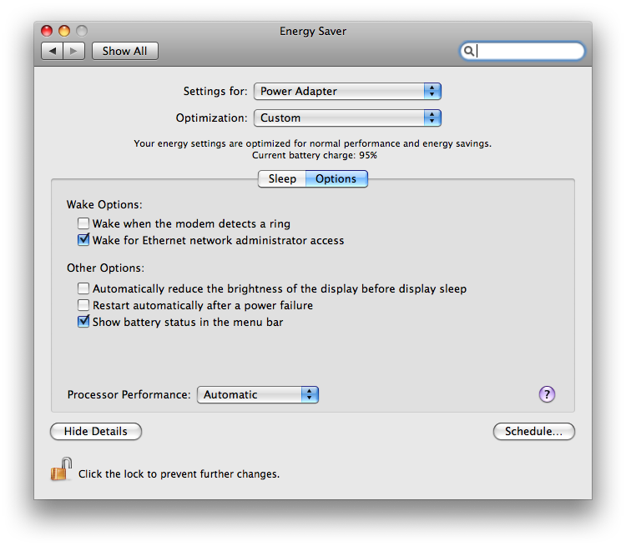The image size is (626, 546).
Task: Click the padlock to prevent changes
Action: tap(61, 469)
